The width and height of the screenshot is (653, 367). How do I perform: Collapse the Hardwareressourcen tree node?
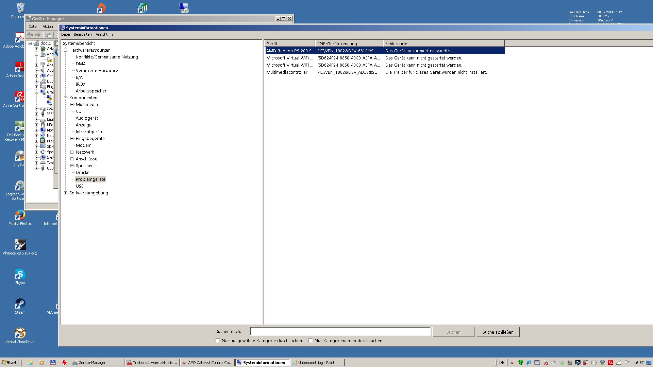pos(66,50)
